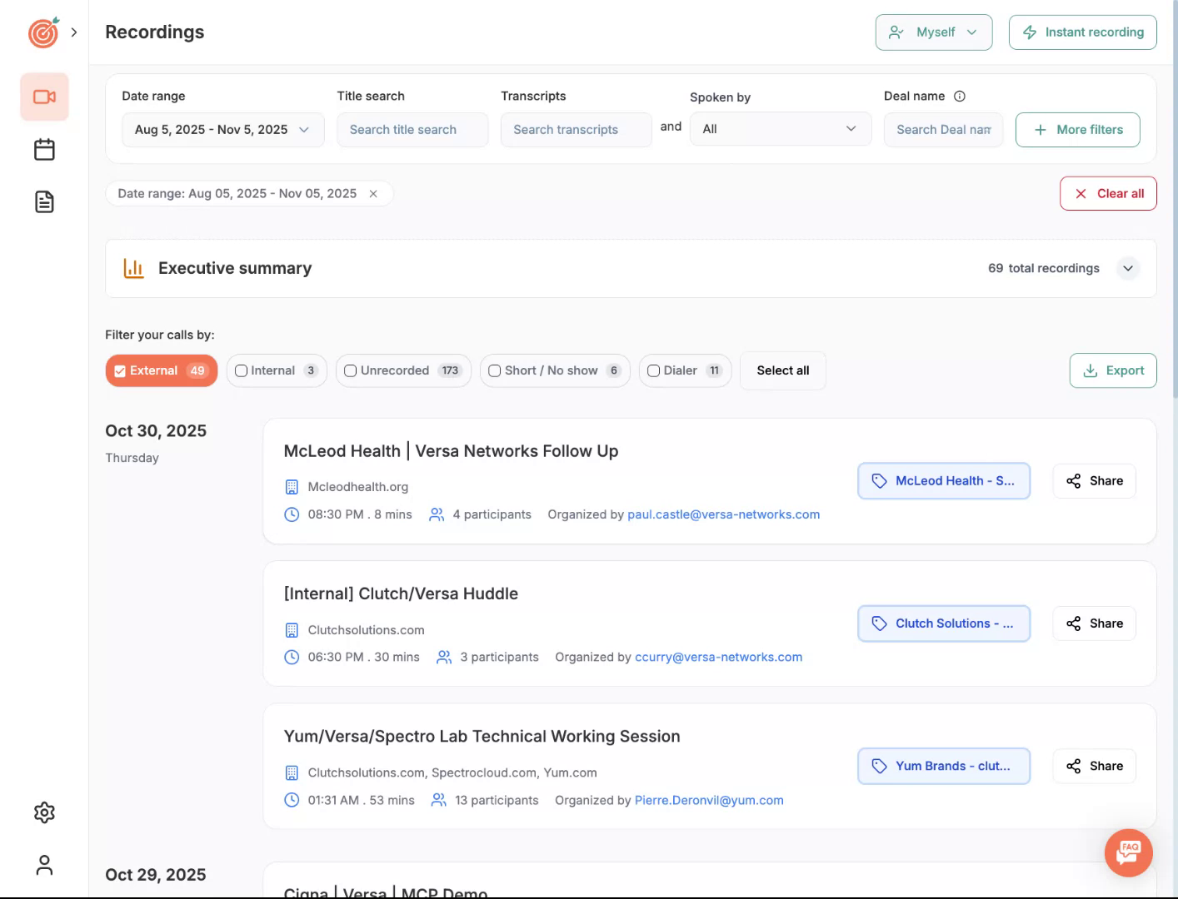The image size is (1178, 899).
Task: Check the Unrecorded filter checkbox
Action: pos(351,371)
